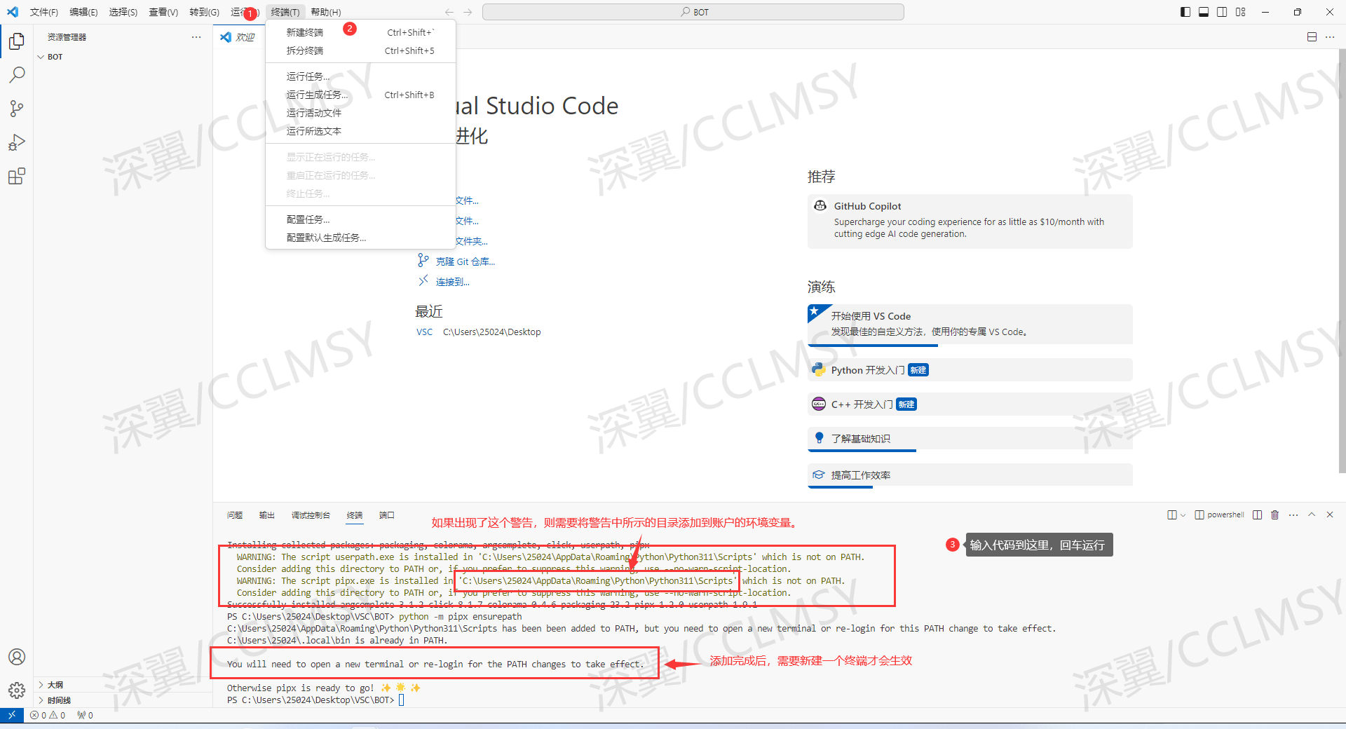Viewport: 1346px width, 729px height.
Task: Open the Explorer view in activity bar
Action: point(17,41)
